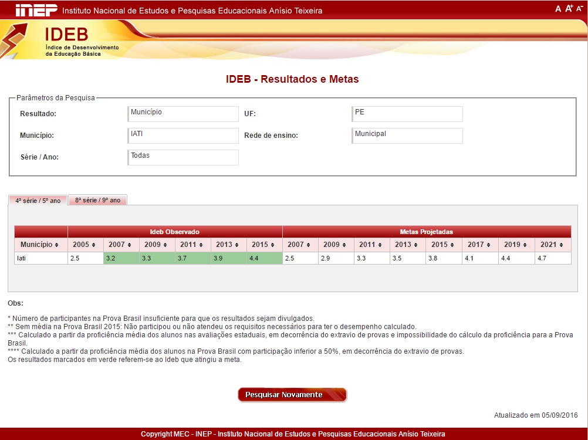Image resolution: width=588 pixels, height=440 pixels.
Task: Sort by Ideb Observado 2007 column
Action: pos(121,245)
